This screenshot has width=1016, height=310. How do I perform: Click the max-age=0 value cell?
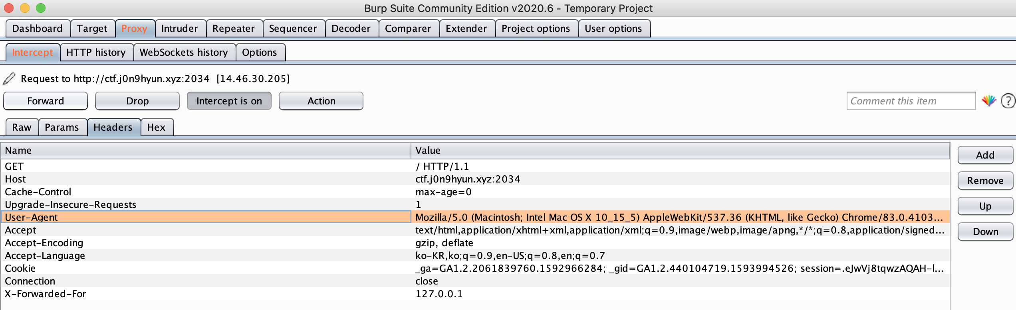(680, 192)
